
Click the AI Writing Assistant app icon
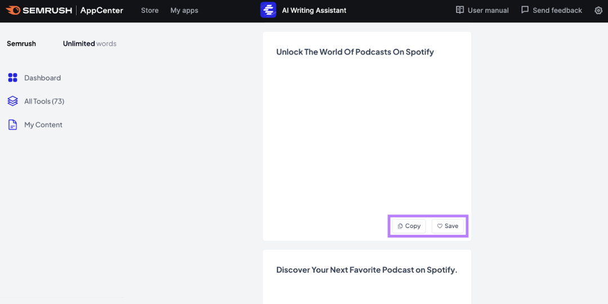pos(269,10)
